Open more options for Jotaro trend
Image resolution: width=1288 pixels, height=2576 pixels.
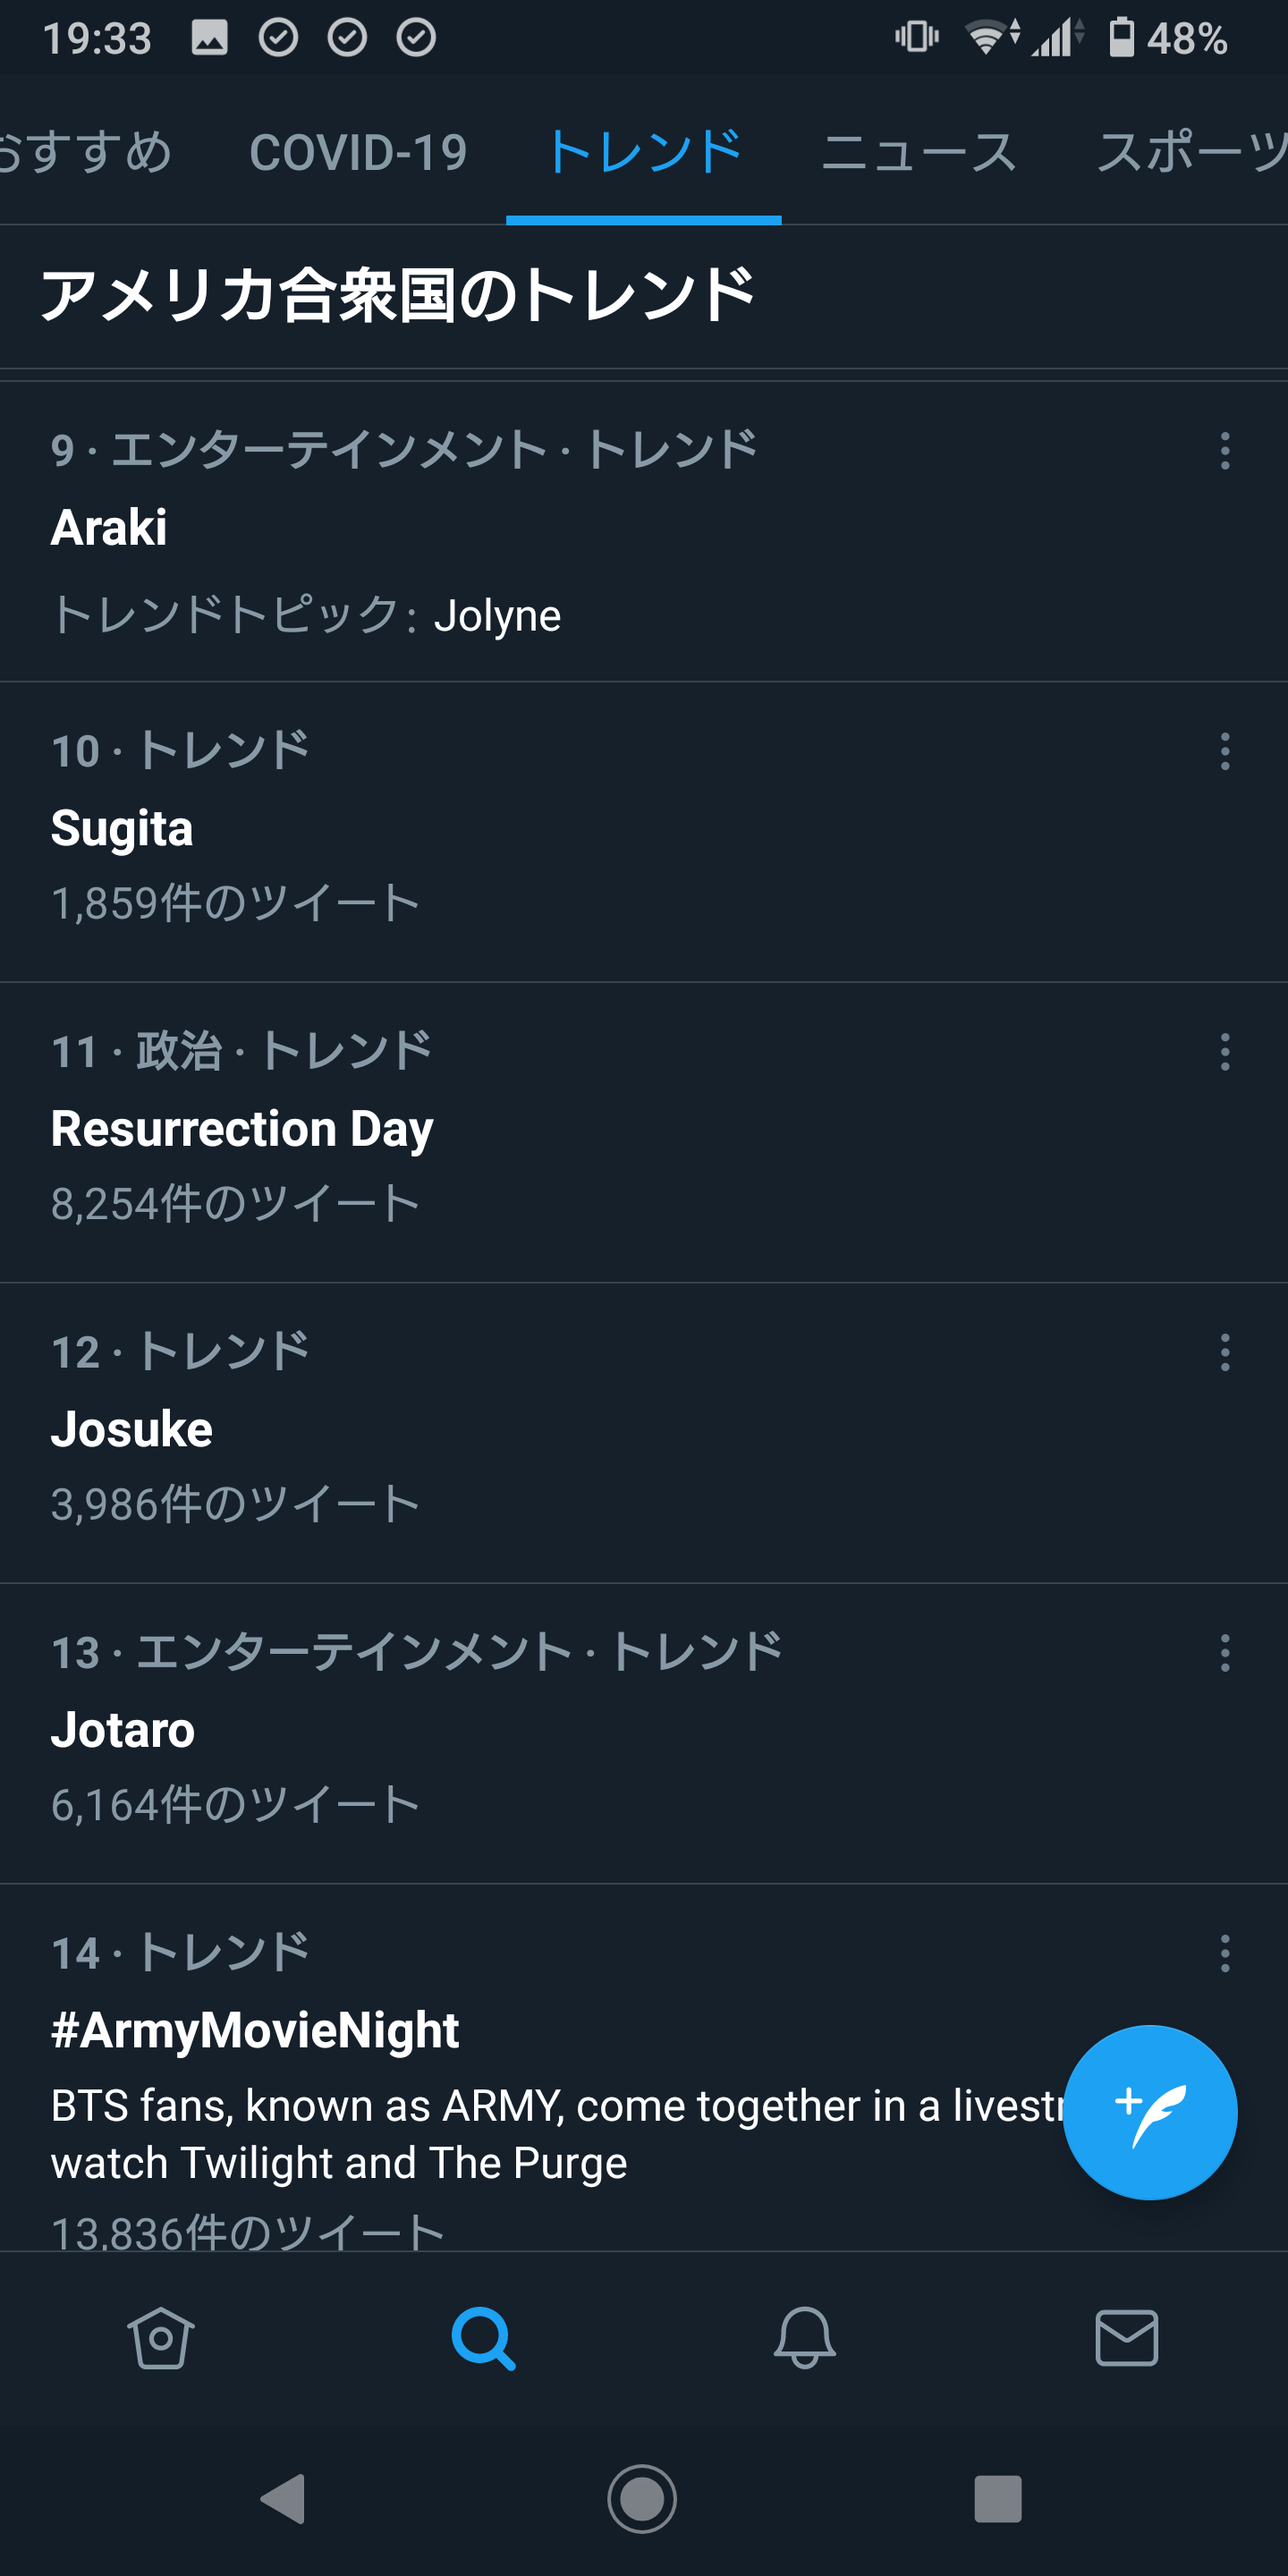coord(1225,1653)
